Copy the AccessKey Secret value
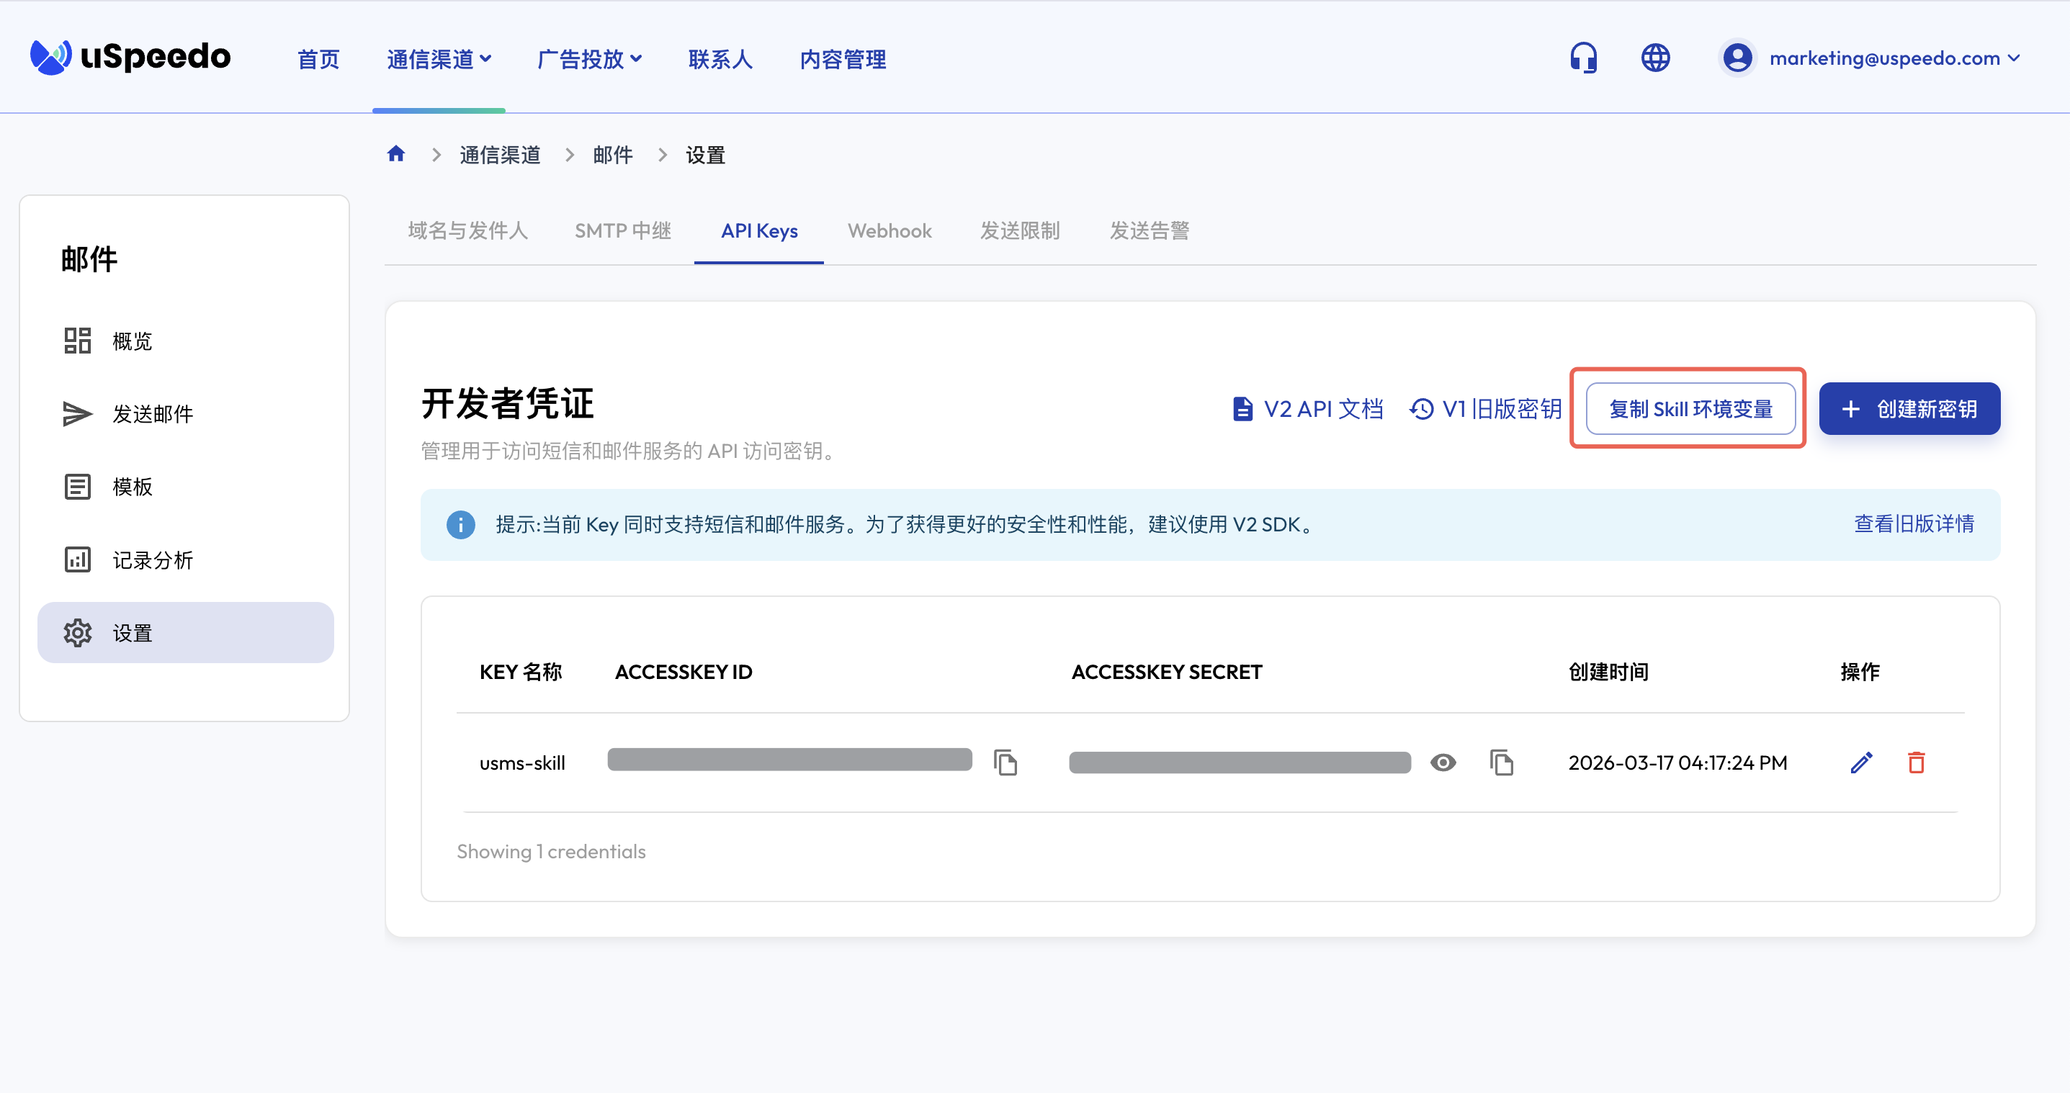The width and height of the screenshot is (2070, 1093). [x=1501, y=761]
